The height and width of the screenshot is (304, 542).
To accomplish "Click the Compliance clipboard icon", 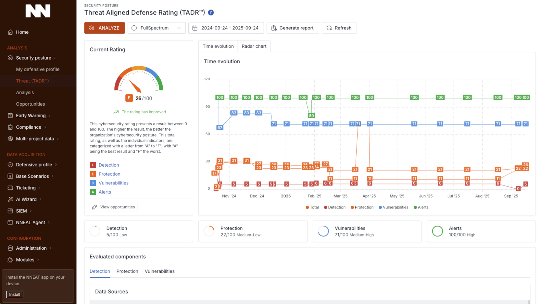I will 10,127.
